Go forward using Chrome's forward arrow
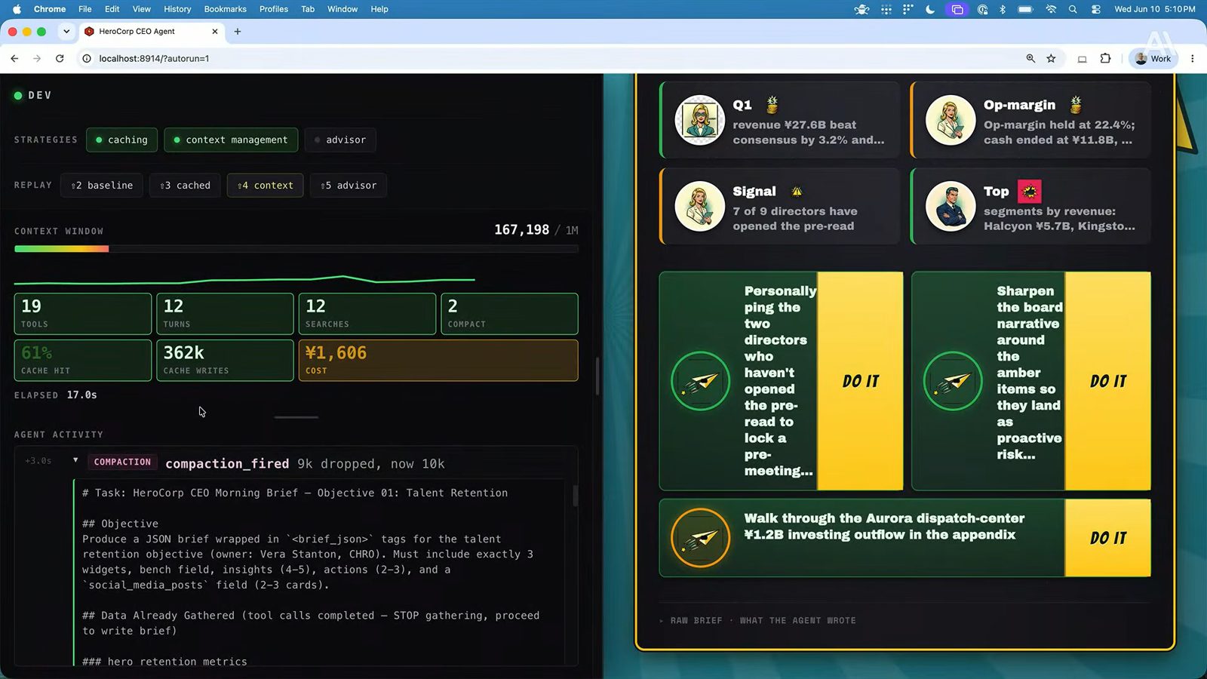The width and height of the screenshot is (1207, 679). (37, 58)
